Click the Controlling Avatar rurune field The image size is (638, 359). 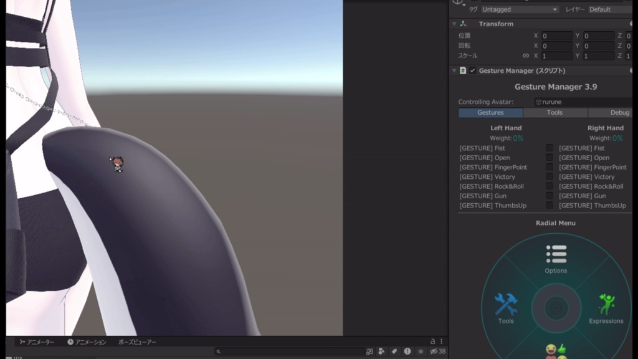tap(583, 102)
